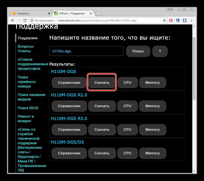Screen dimensions: 204x181
Task: Click into the model search field
Action: coord(86,51)
